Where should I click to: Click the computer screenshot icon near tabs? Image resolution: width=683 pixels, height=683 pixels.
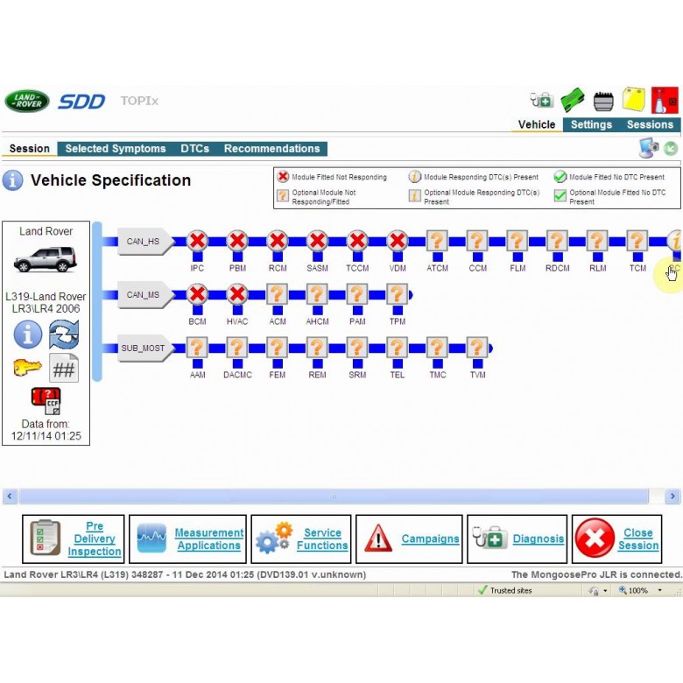click(649, 148)
